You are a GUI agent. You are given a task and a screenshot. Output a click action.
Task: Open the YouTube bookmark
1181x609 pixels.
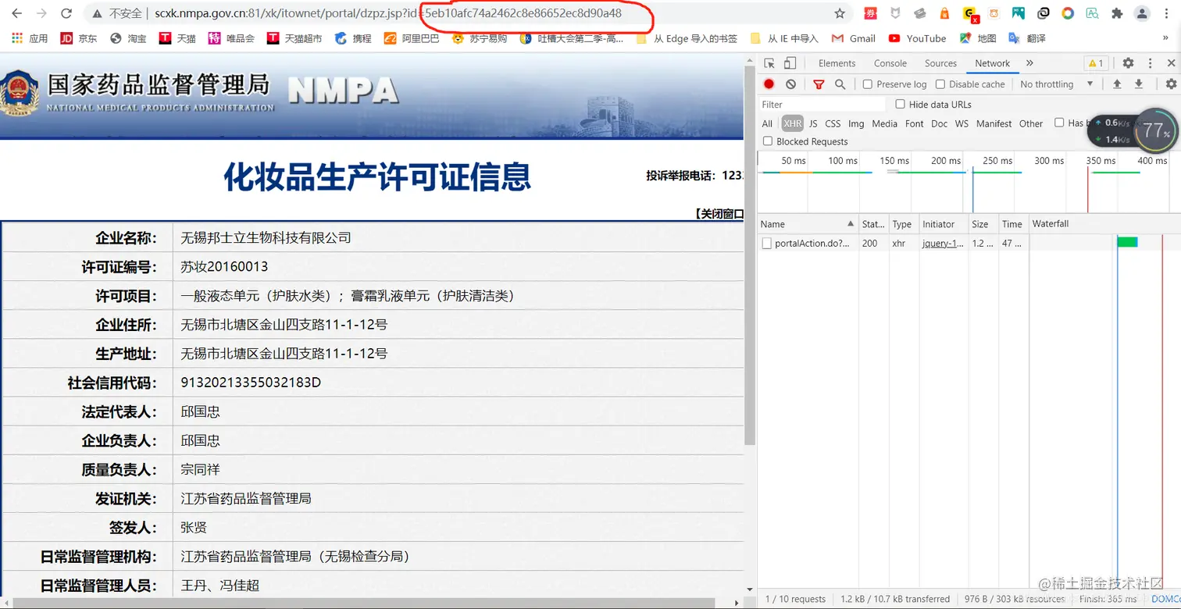tap(917, 38)
